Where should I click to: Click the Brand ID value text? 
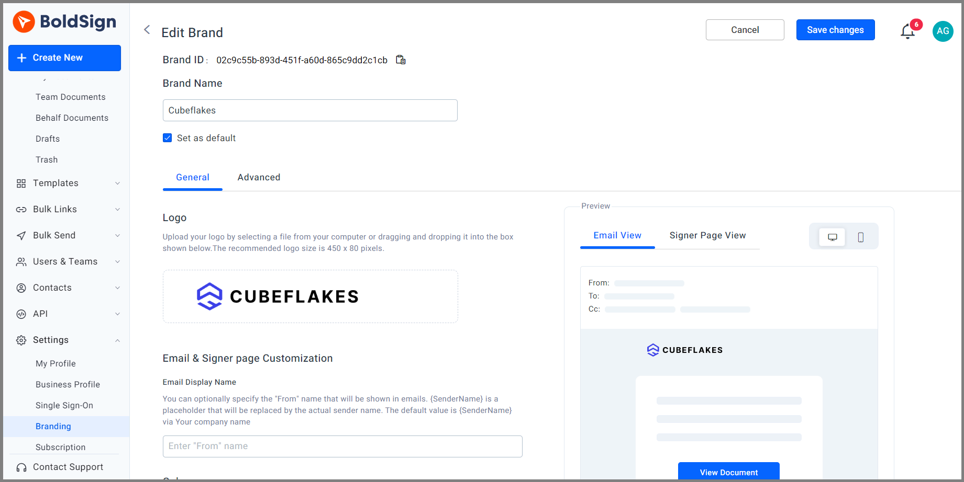pos(302,60)
